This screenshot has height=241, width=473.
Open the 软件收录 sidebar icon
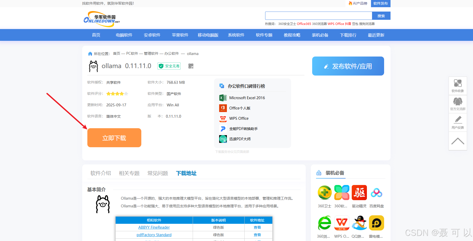(458, 86)
